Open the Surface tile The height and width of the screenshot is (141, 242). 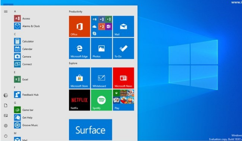click(x=90, y=129)
